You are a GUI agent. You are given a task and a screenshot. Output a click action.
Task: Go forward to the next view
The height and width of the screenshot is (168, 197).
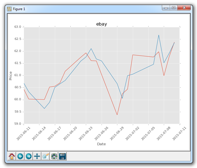[x=28, y=156]
